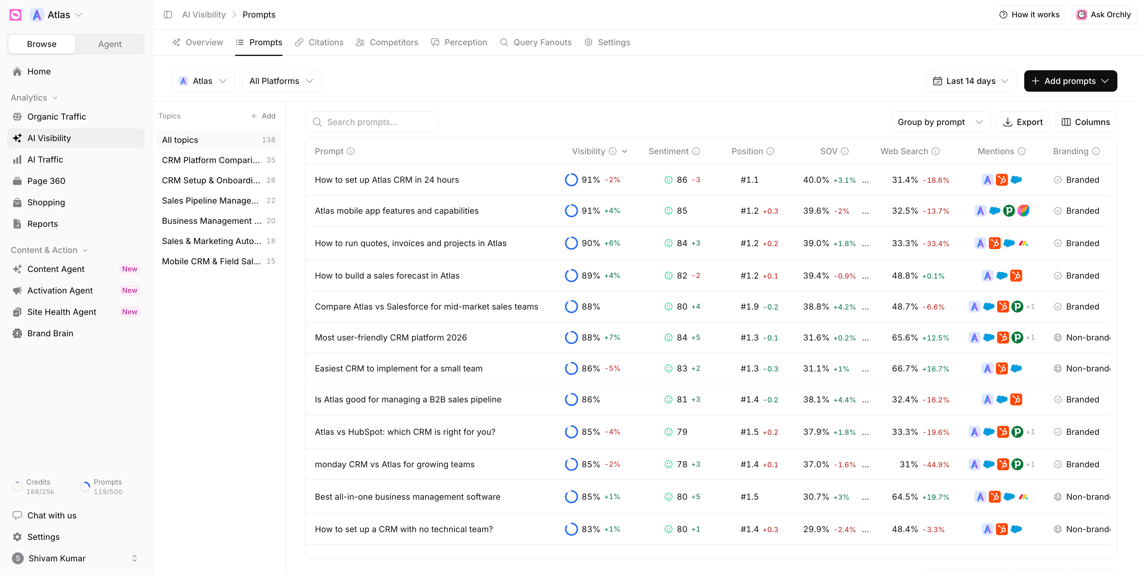Image resolution: width=1143 pixels, height=575 pixels.
Task: Click the Sentiment column info icon
Action: point(696,151)
